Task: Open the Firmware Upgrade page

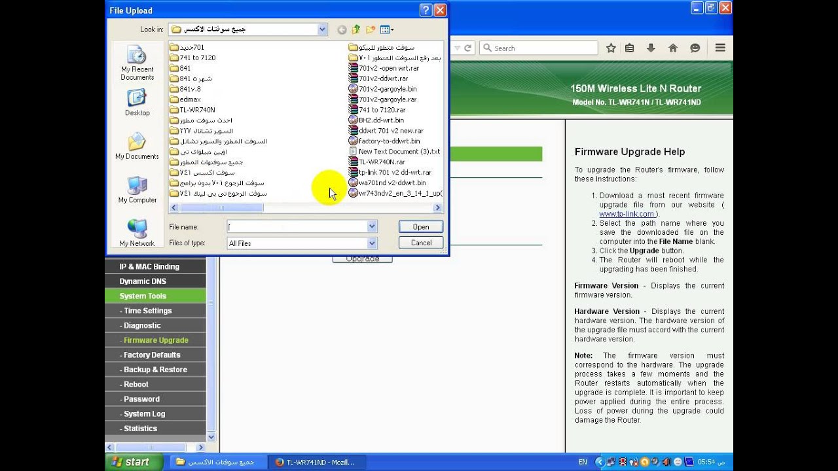Action: tap(155, 340)
